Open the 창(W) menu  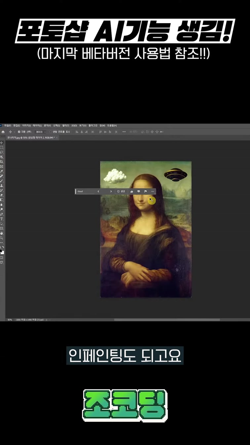click(102, 125)
